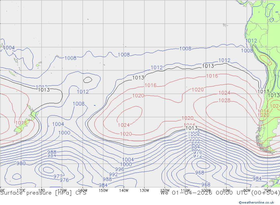
Task: Click the 150W longitude axis label
Action: click(x=103, y=190)
